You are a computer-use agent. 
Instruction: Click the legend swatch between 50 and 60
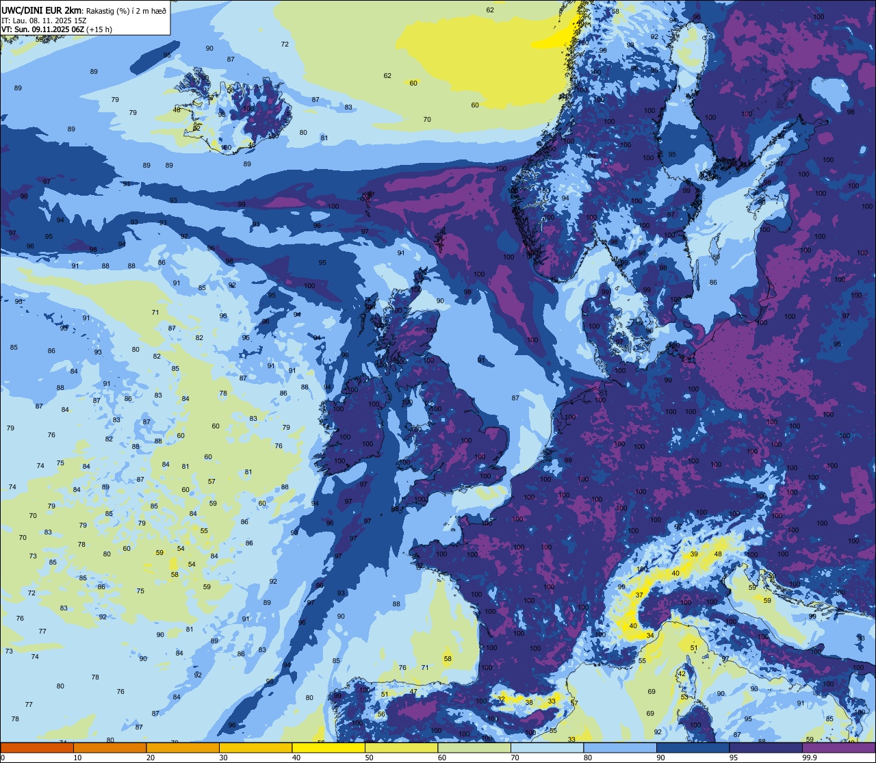coord(401,748)
